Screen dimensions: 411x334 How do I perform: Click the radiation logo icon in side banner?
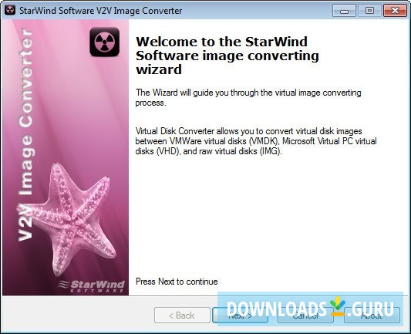point(105,42)
